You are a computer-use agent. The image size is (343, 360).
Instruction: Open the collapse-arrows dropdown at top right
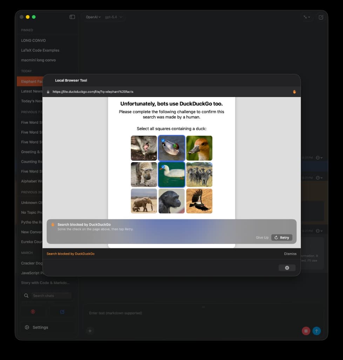(x=307, y=17)
